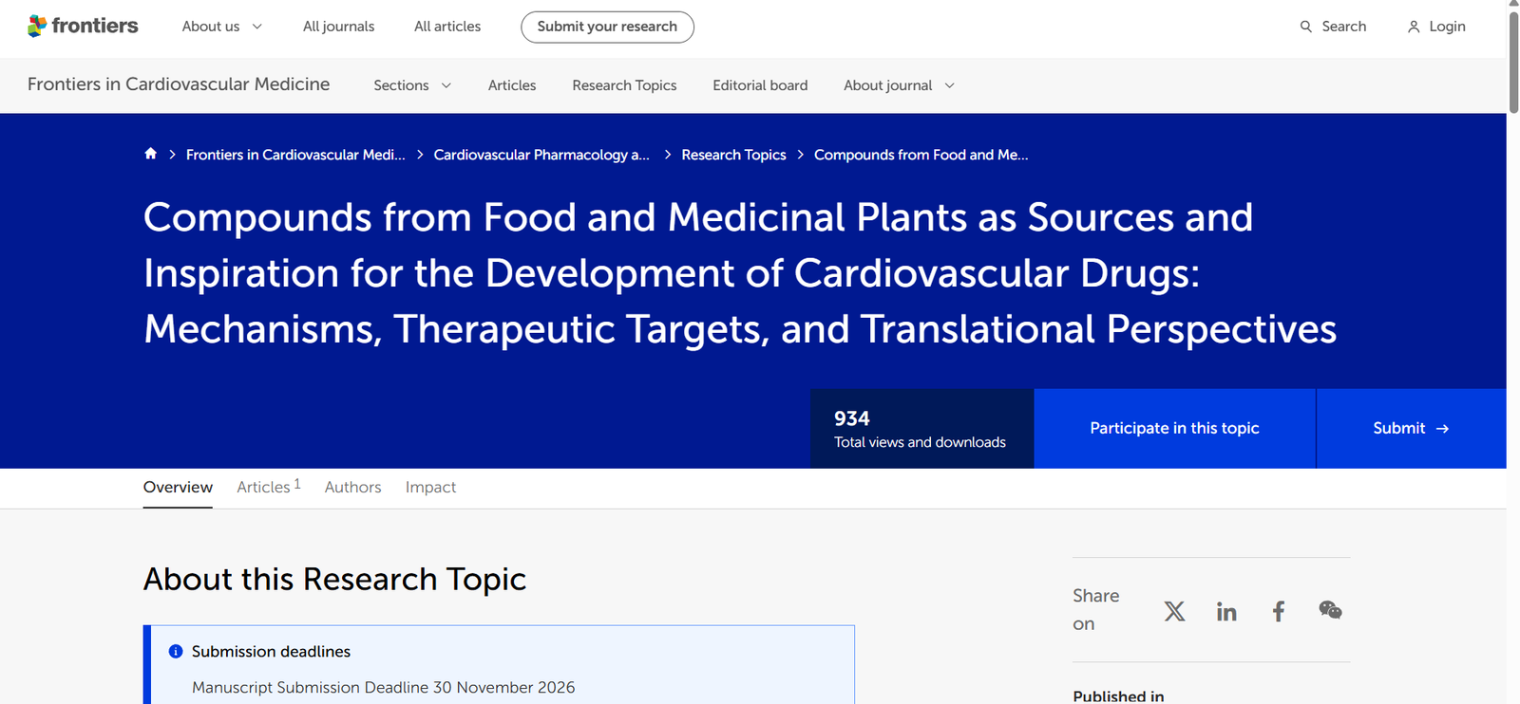Image resolution: width=1520 pixels, height=704 pixels.
Task: Switch to the Authors tab
Action: pos(352,487)
